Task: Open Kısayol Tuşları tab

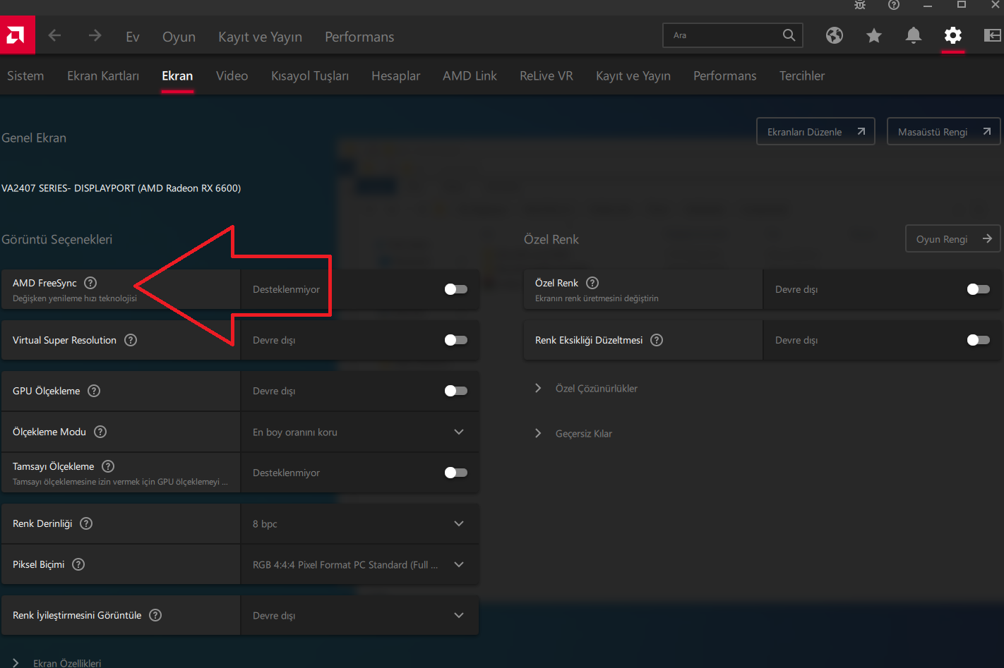Action: [x=310, y=75]
